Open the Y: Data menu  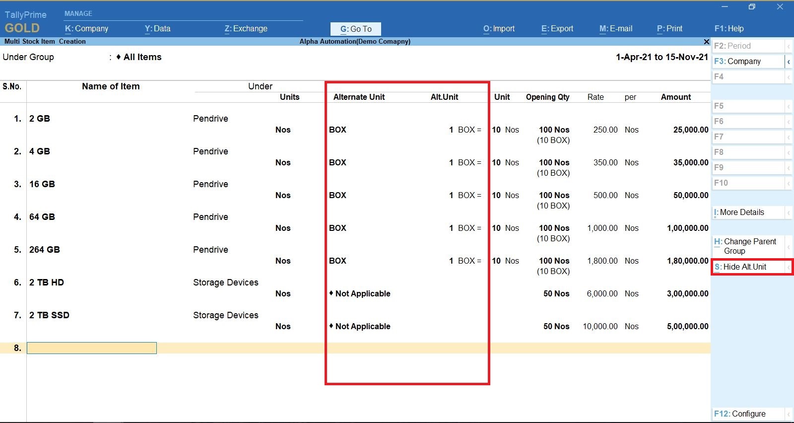pos(157,29)
